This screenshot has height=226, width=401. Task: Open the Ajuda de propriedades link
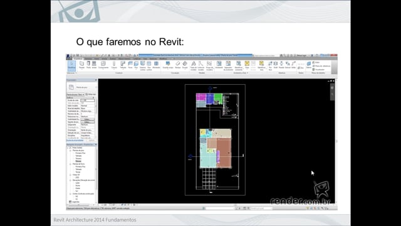tap(75, 141)
